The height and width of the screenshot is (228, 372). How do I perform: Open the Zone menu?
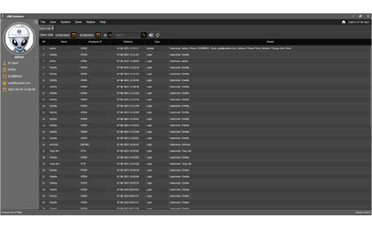coord(78,22)
